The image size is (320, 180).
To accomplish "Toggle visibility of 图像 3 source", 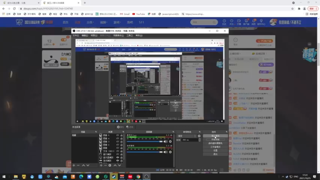I will click(118, 142).
